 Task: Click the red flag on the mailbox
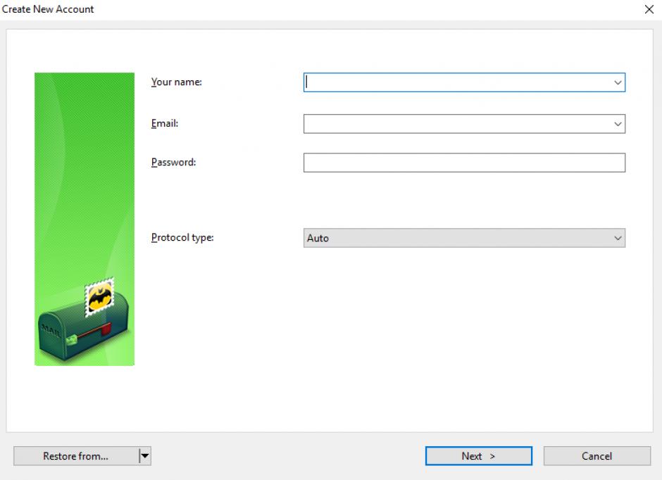click(x=105, y=328)
